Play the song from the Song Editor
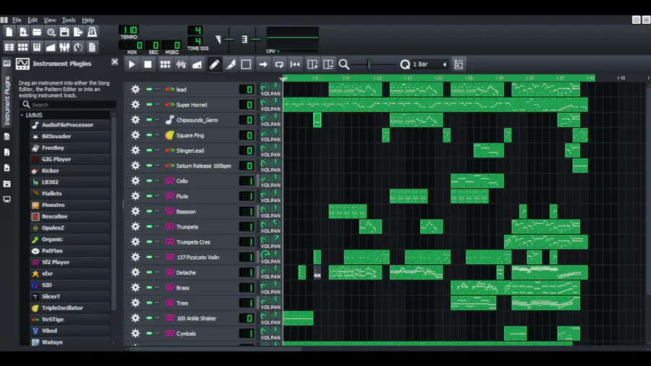The image size is (651, 366). [132, 64]
